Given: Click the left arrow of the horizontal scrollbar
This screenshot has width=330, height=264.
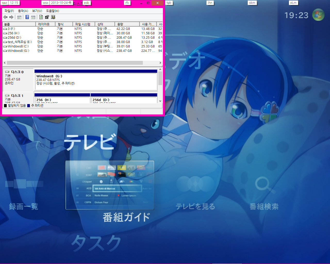Looking at the screenshot, I should (x=5, y=63).
